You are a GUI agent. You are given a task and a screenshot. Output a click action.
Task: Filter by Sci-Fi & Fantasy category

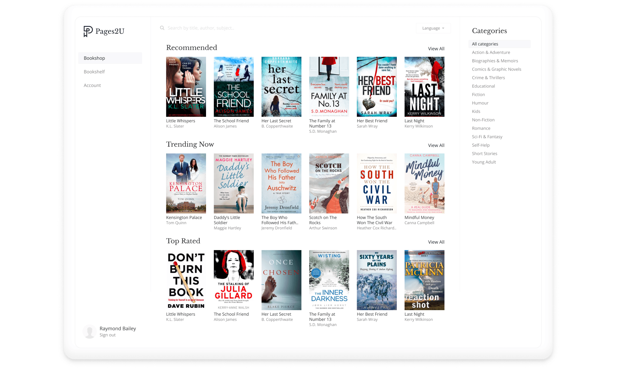[x=487, y=137]
